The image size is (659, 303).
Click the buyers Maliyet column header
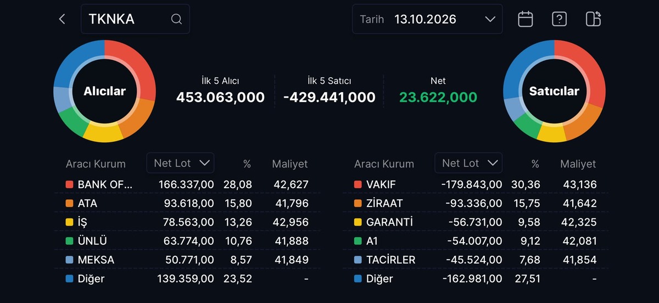click(290, 164)
